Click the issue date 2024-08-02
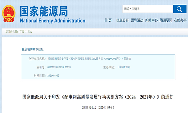 pos(53,76)
